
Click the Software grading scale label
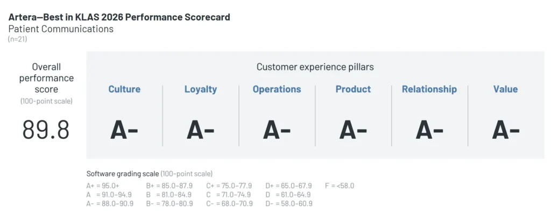pyautogui.click(x=122, y=174)
